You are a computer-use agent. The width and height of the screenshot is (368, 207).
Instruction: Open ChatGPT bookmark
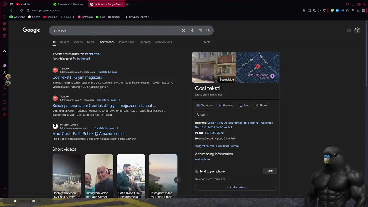[115, 17]
